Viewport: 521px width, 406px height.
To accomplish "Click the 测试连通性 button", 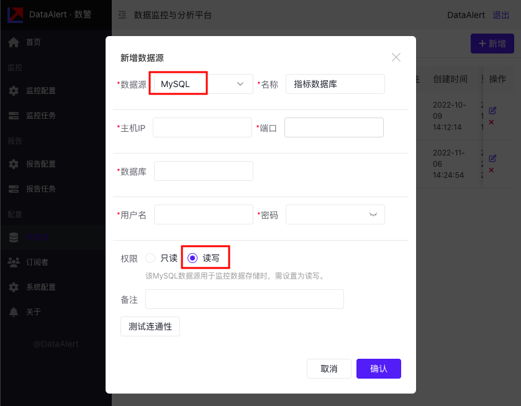I will (x=150, y=326).
